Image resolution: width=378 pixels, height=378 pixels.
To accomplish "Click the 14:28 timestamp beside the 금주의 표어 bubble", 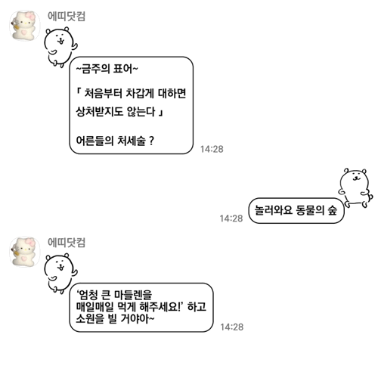I will pyautogui.click(x=212, y=149).
